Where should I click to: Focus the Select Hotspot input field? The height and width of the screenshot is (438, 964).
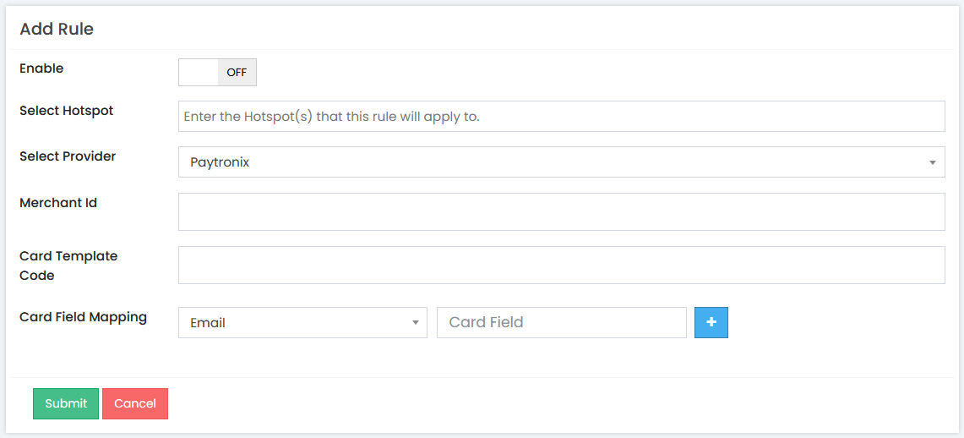click(x=561, y=117)
